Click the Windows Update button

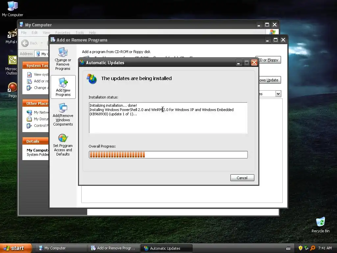coord(270,80)
